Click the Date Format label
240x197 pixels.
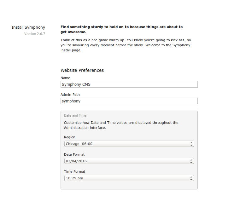click(x=74, y=154)
